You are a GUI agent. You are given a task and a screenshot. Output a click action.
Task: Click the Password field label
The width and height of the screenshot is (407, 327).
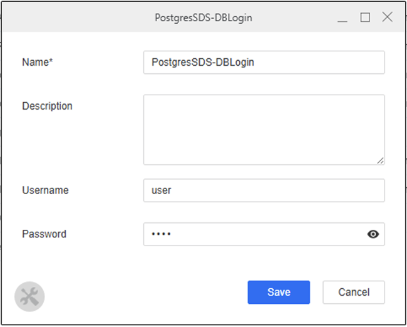44,234
